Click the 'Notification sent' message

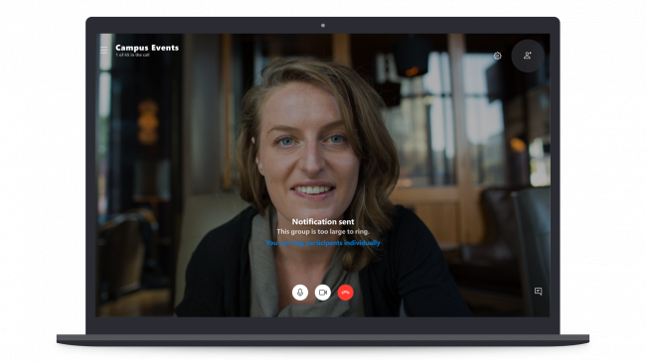pos(323,222)
